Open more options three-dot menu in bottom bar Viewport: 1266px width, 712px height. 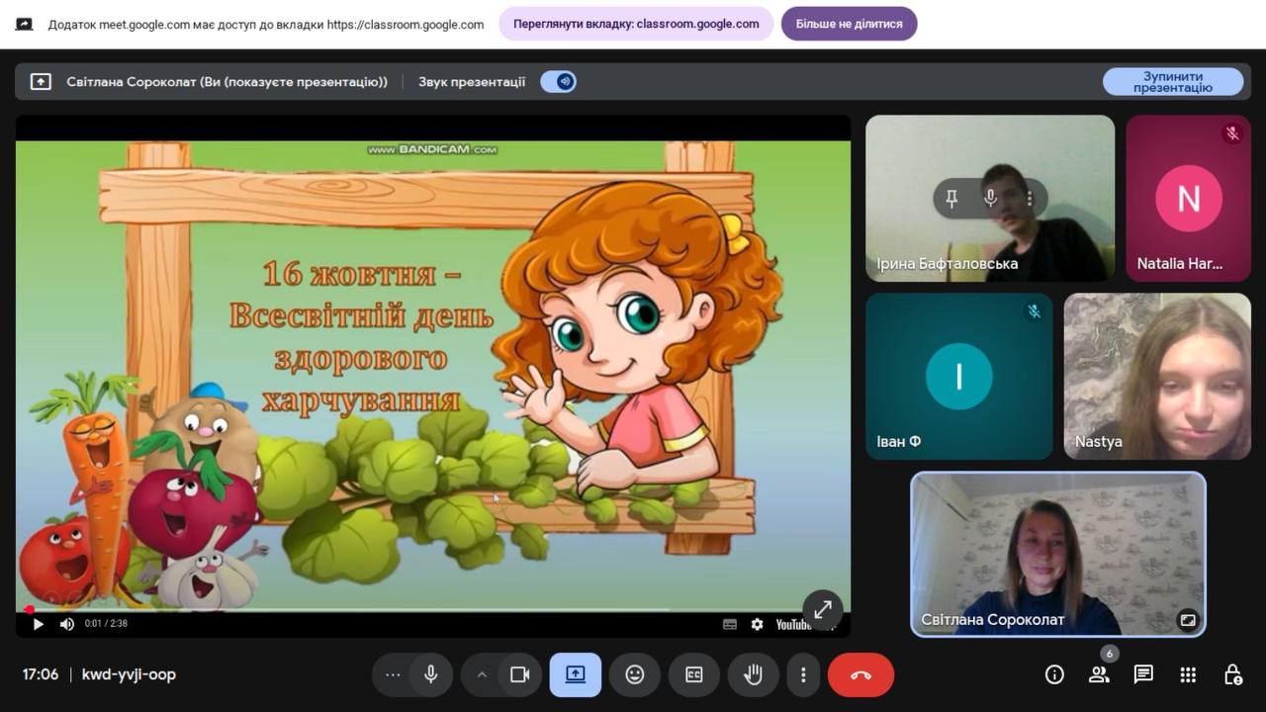point(803,674)
